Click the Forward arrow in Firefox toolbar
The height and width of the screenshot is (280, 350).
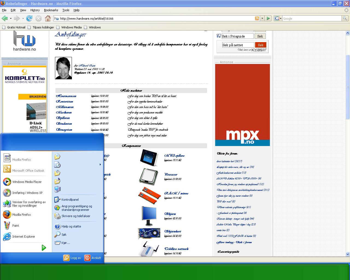coord(17,18)
